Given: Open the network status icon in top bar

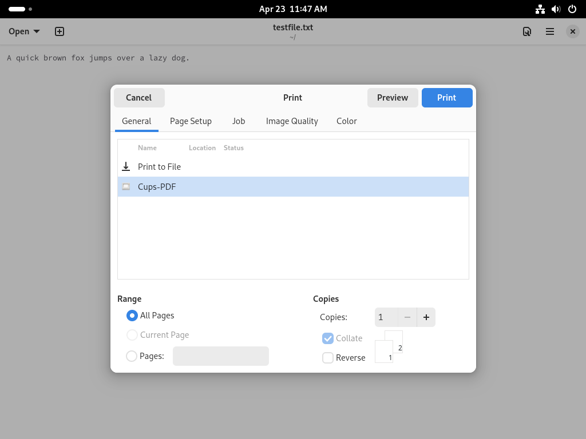Looking at the screenshot, I should (540, 9).
